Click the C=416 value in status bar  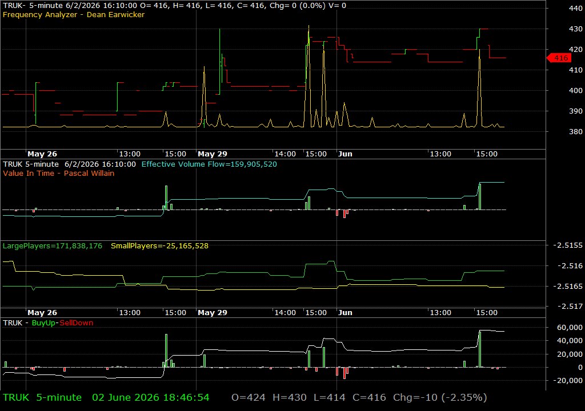(370, 397)
